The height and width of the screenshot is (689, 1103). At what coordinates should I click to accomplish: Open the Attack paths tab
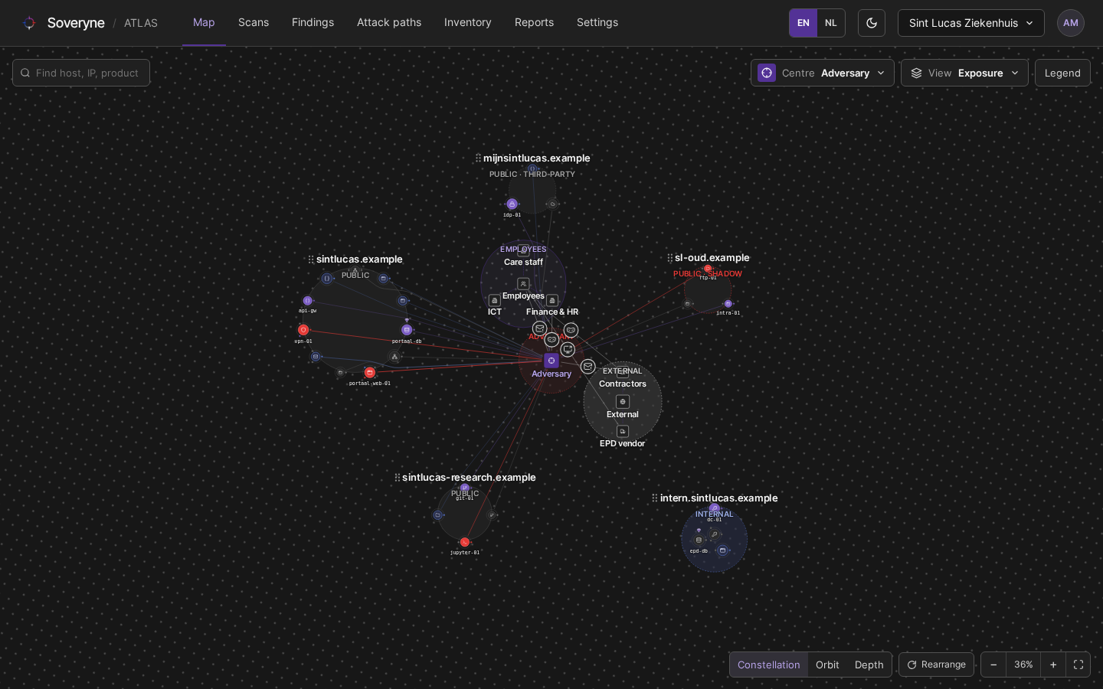[389, 23]
